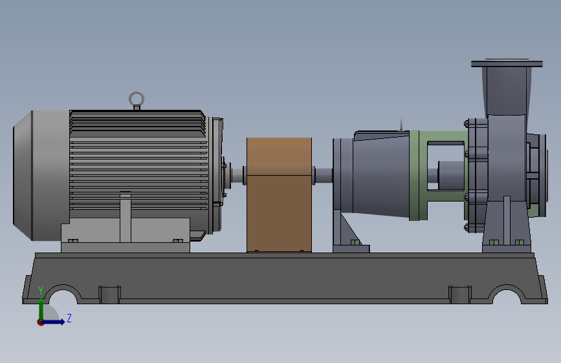Select the vertical rib on motor foot
The width and height of the screenshot is (561, 363).
point(126,217)
